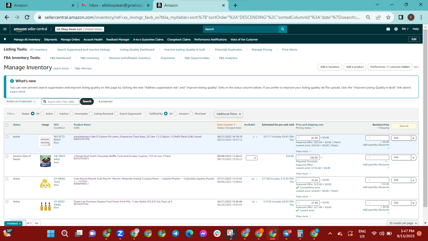428x241 pixels.
Task: Open the Edit dropdown arrow for the simplehuman row
Action: pos(414,138)
